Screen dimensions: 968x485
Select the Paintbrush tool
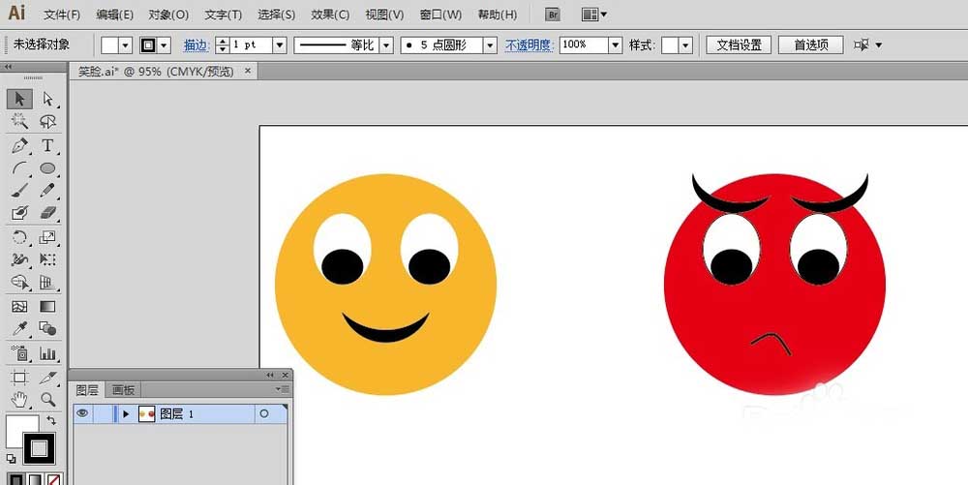[x=19, y=191]
